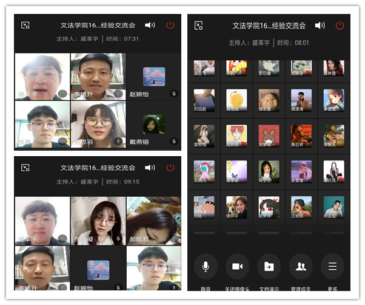Viewport: 365px width, 305px height.
Task: Select 张晨's video tile in the 07:31 meeting
Action: [x=42, y=125]
